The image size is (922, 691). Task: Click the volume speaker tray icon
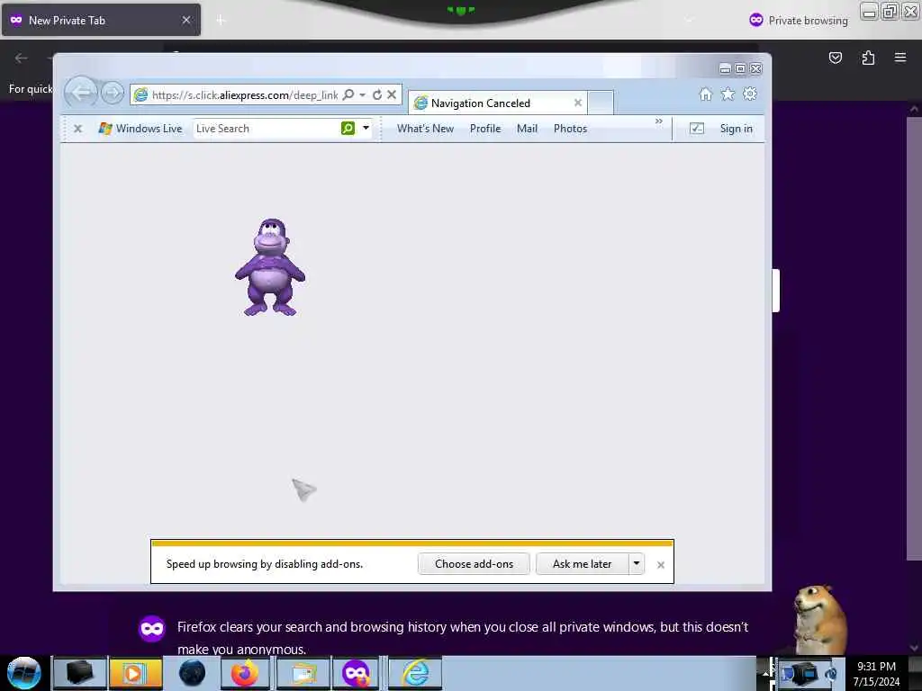click(831, 674)
